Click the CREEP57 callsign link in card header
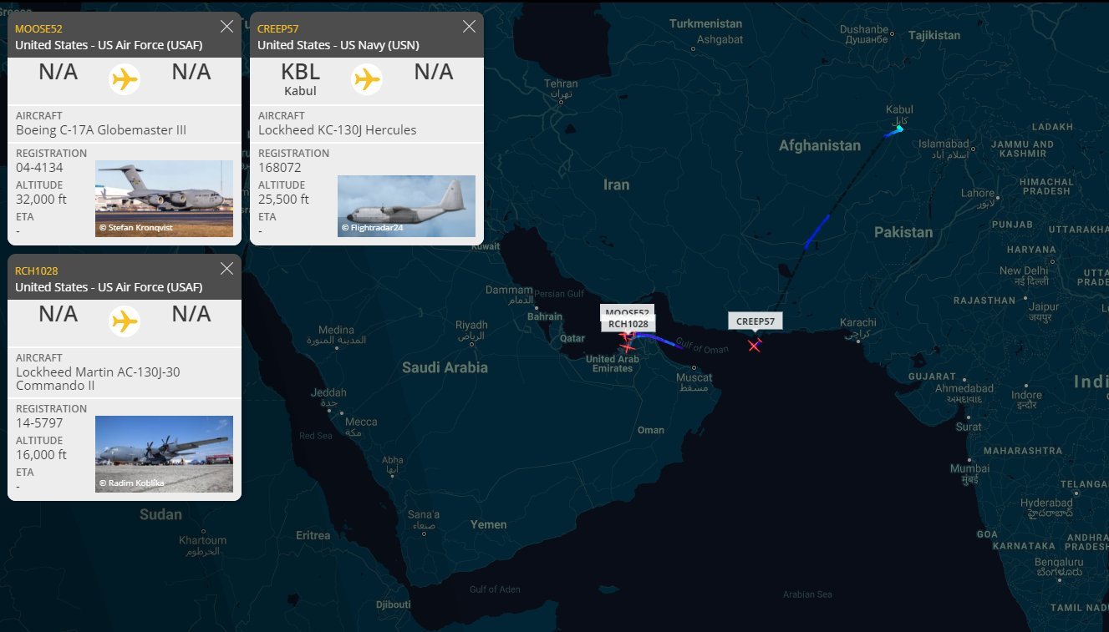Viewport: 1109px width, 632px height. pos(278,28)
